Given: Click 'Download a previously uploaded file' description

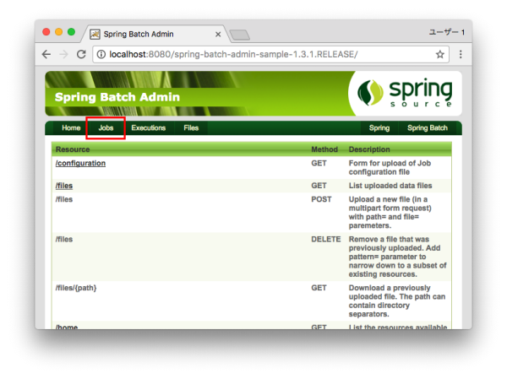Looking at the screenshot, I should [x=397, y=300].
